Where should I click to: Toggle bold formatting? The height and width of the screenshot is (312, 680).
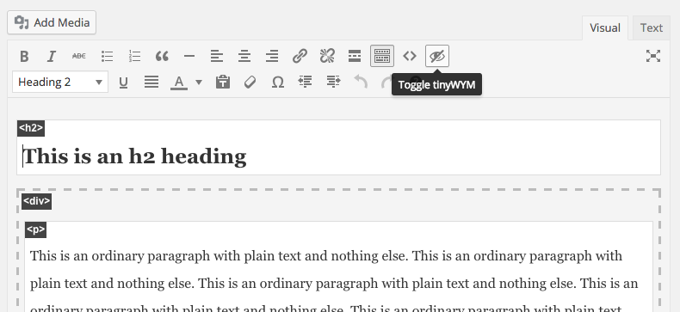coord(24,57)
